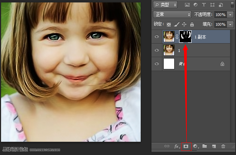Click the link layers icon

[x=167, y=146]
